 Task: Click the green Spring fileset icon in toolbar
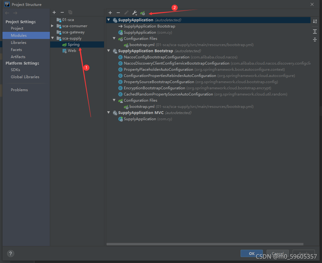click(x=143, y=13)
